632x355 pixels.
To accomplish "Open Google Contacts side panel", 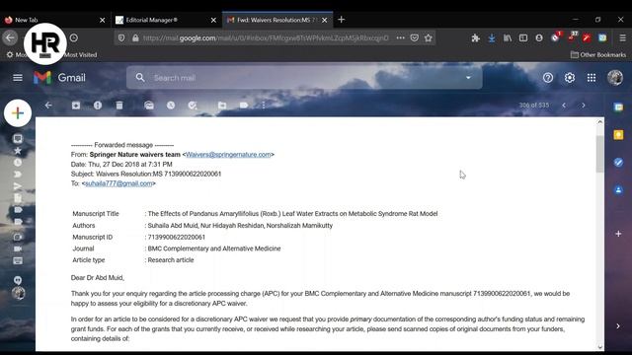I will [618, 189].
